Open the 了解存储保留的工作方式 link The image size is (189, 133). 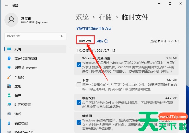coord(93,29)
